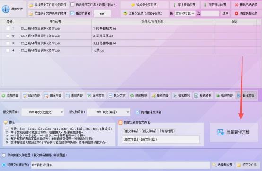262x171 pixels.
Task: Select file name 3_日落的华丽.txt
Action: (x=105, y=43)
